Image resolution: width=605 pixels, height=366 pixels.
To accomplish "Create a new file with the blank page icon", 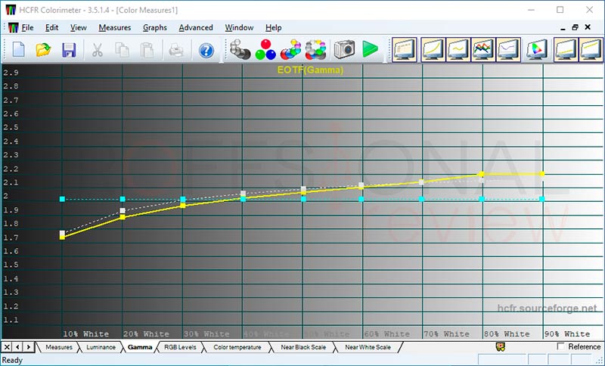I will [18, 50].
